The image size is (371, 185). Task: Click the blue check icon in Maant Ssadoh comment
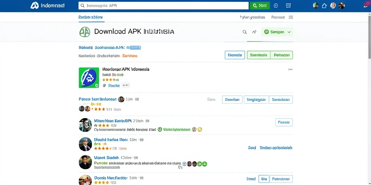click(x=184, y=164)
